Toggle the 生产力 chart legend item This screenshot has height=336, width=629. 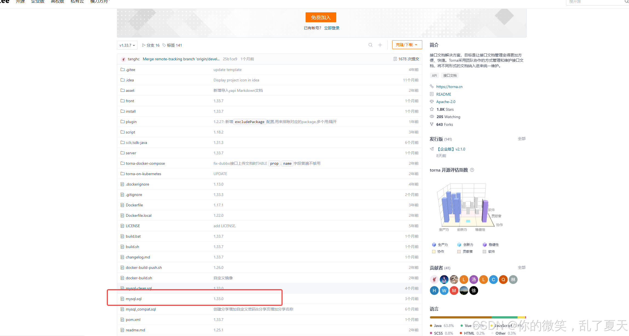point(440,244)
